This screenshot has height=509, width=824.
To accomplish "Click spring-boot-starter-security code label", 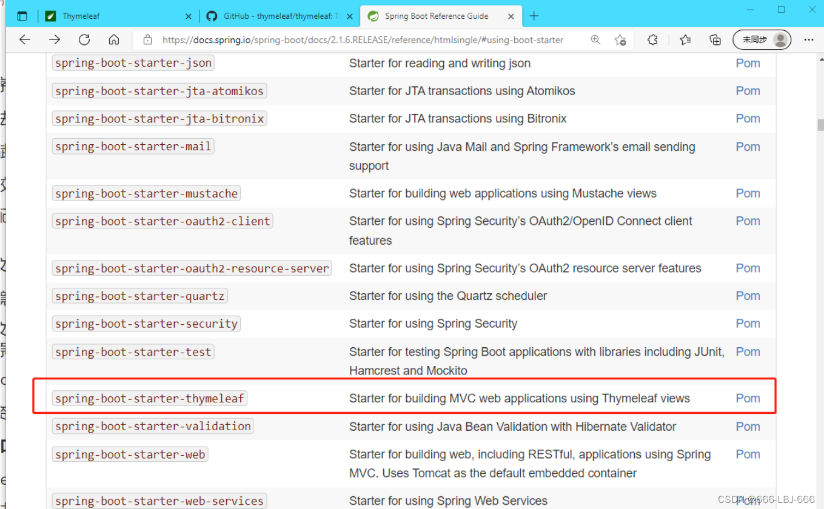I will click(146, 324).
